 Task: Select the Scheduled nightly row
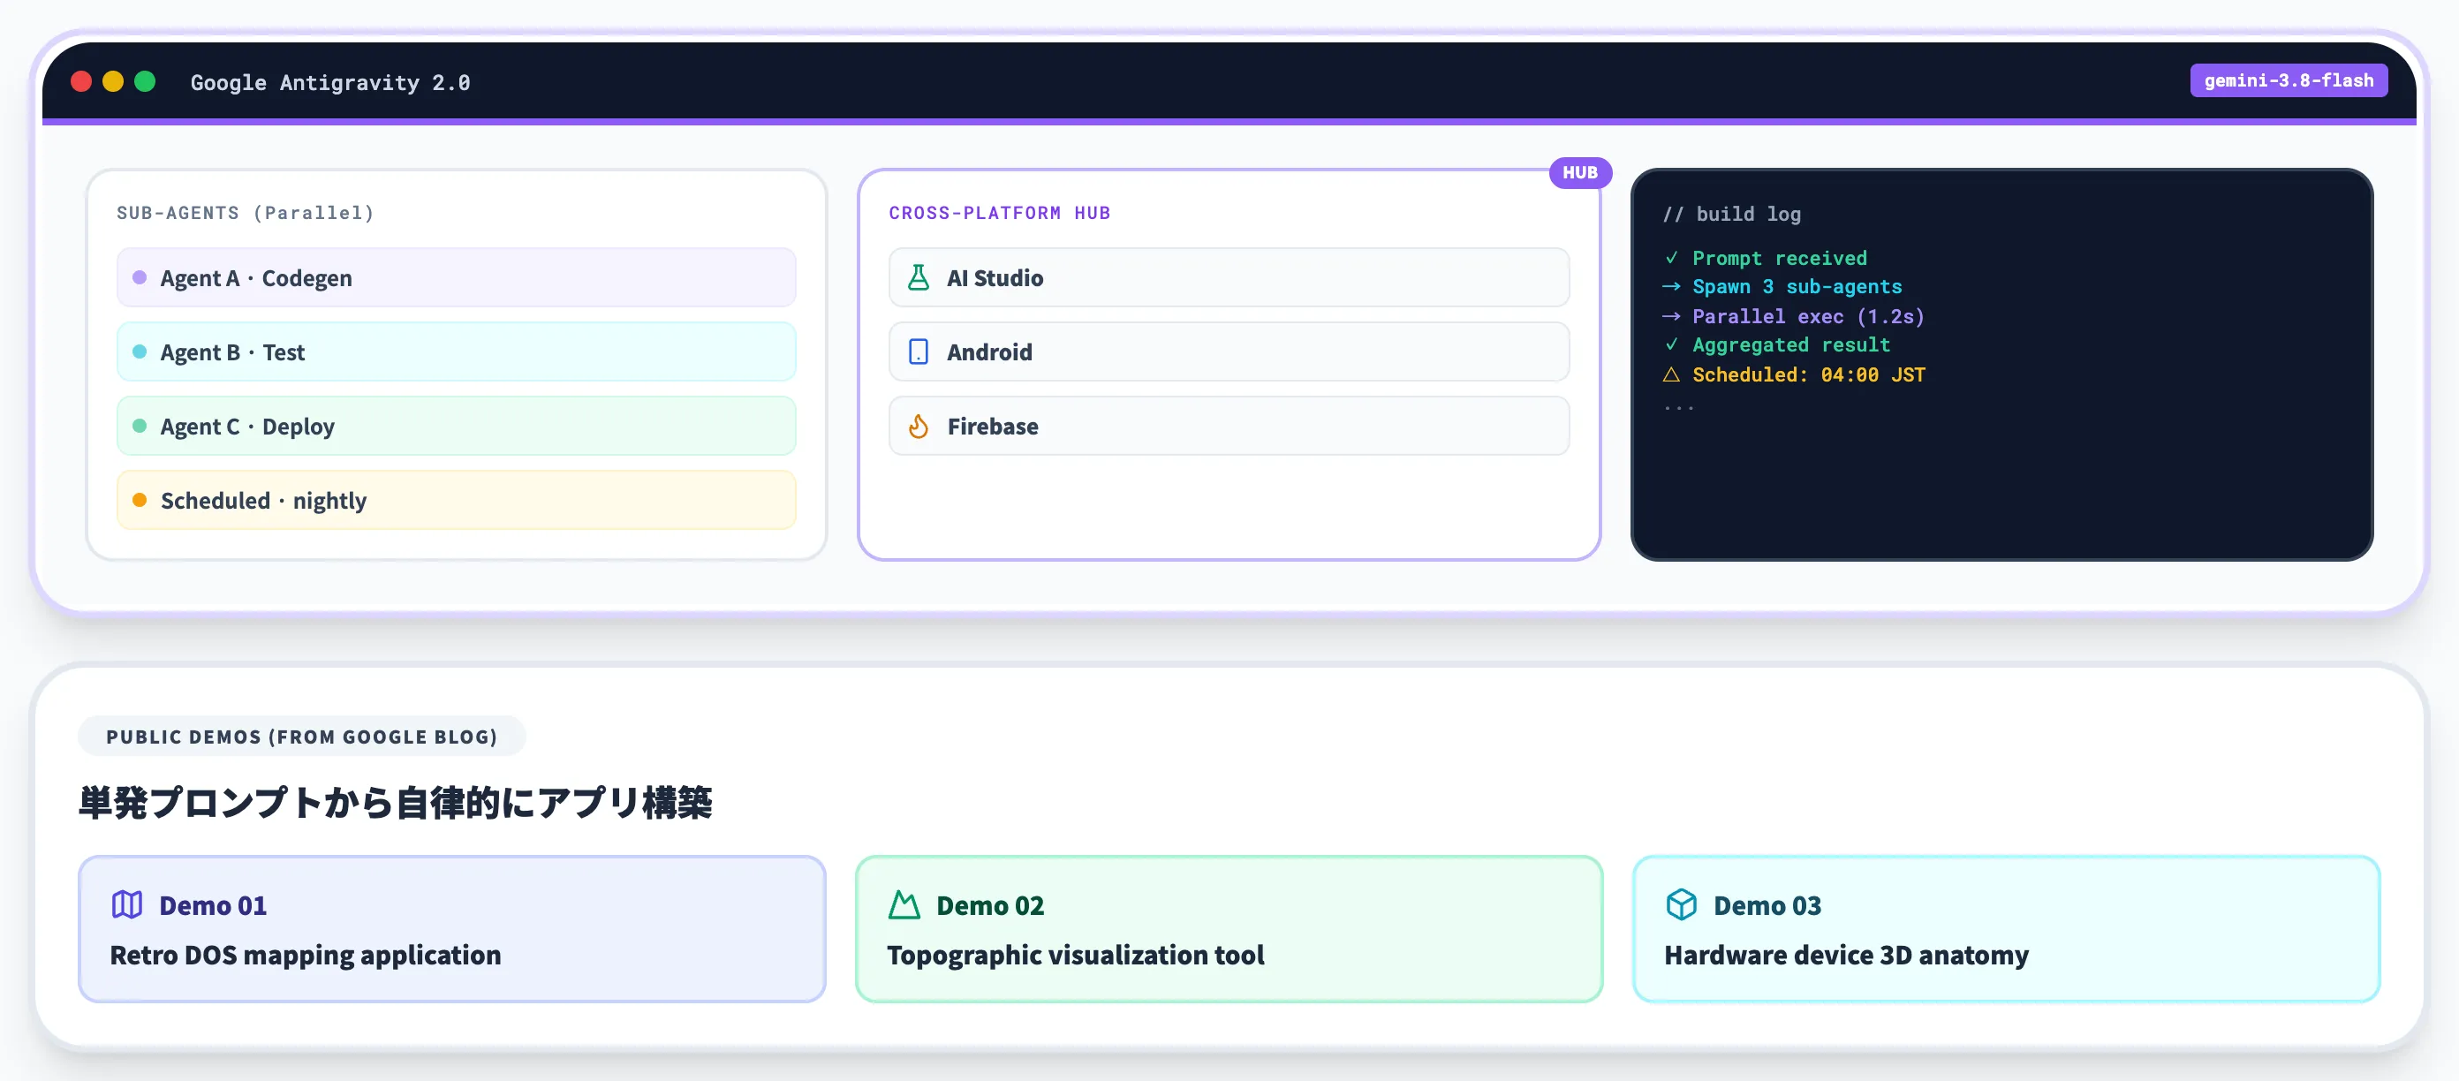click(457, 501)
